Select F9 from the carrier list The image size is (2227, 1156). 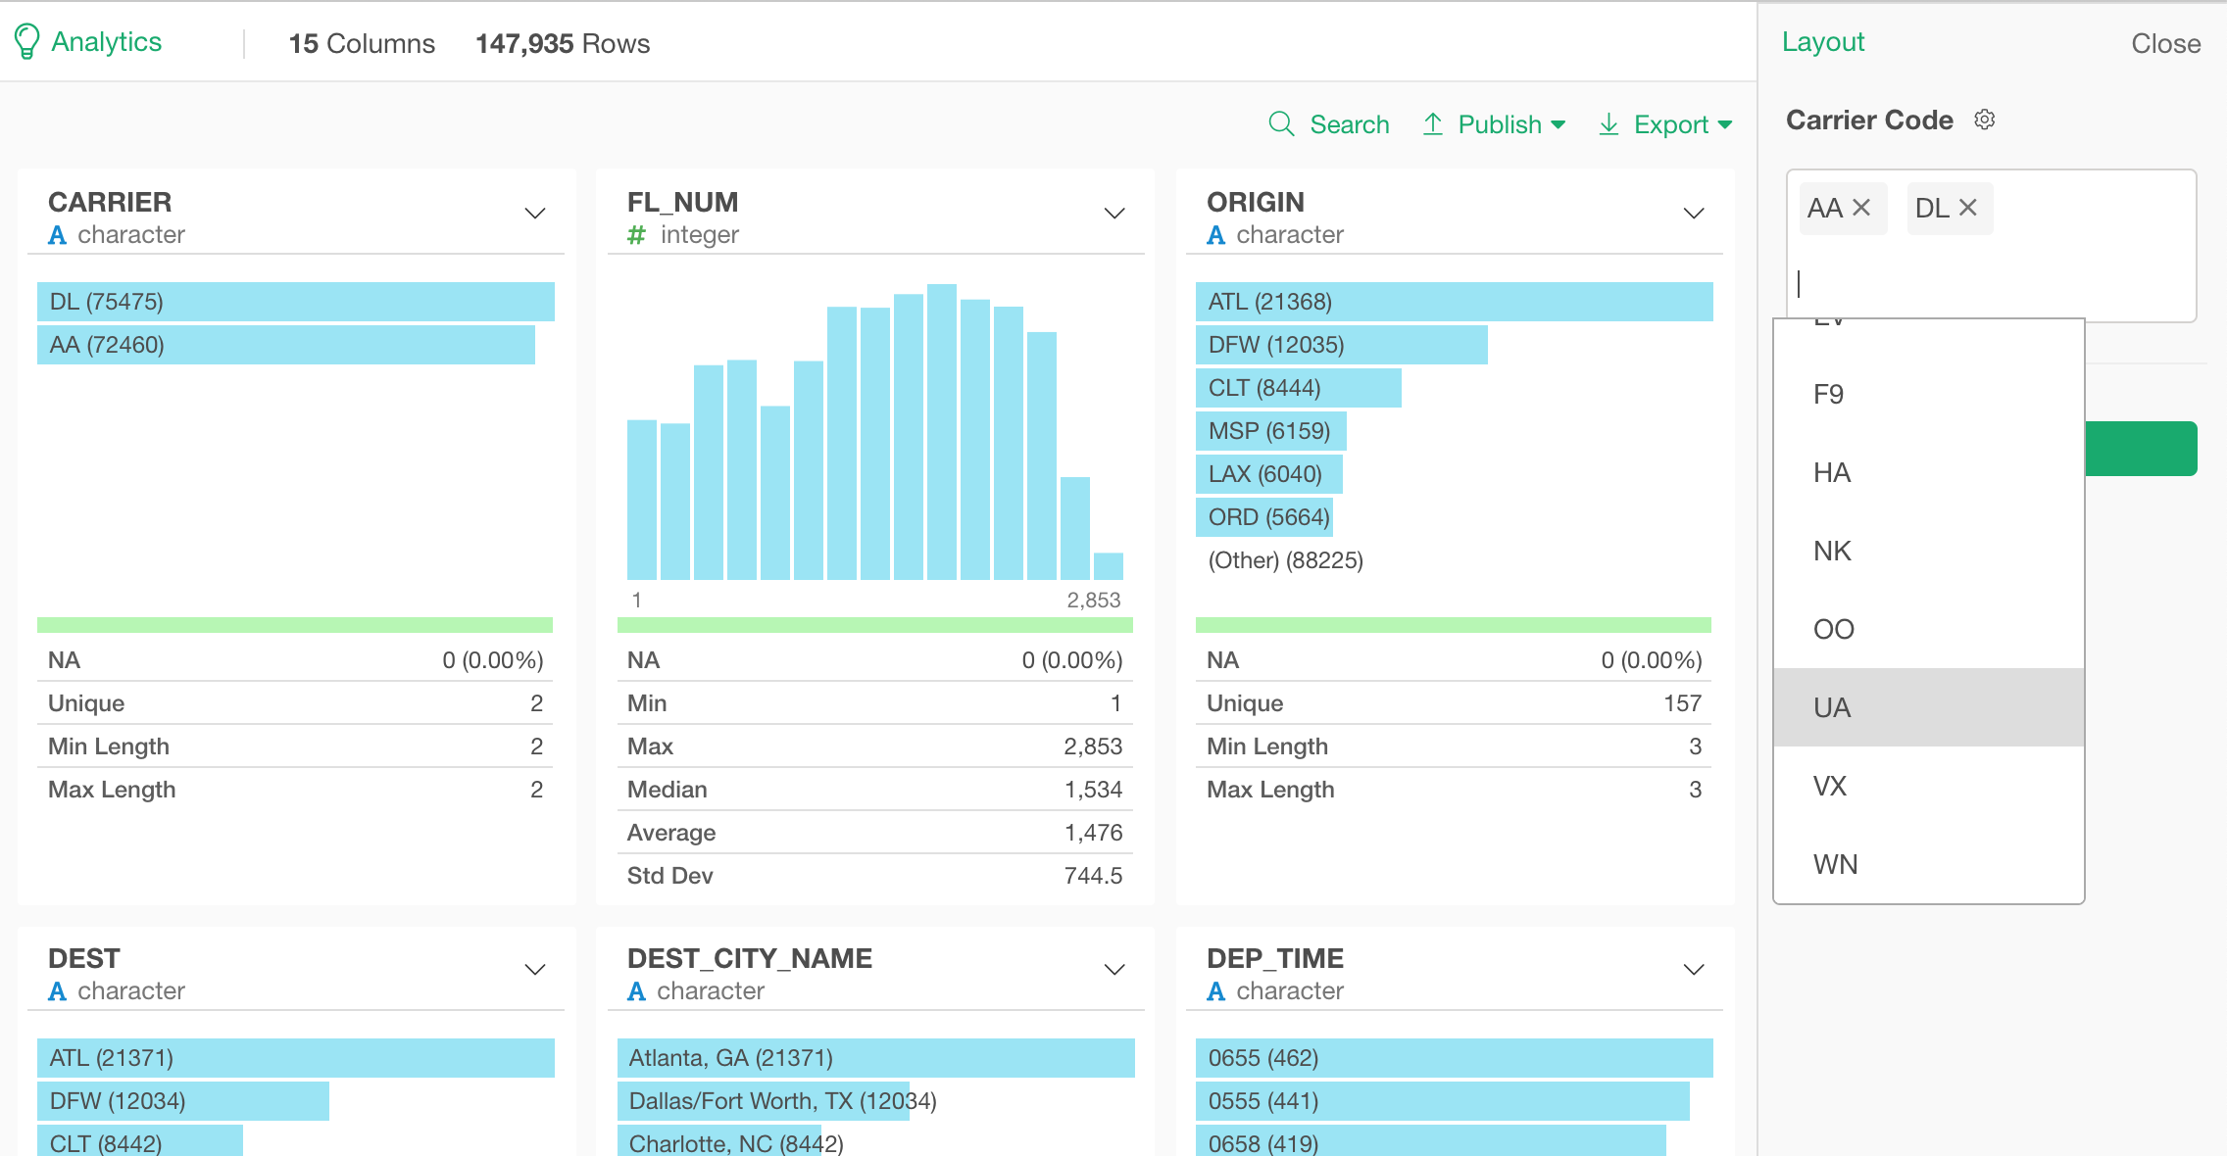click(1928, 394)
